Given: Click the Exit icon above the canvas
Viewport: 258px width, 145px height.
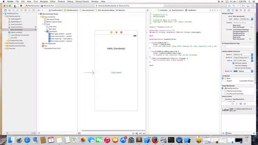Looking at the screenshot, I should pos(121,32).
